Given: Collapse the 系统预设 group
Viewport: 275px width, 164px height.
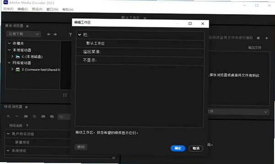Looking at the screenshot, I should (8, 150).
